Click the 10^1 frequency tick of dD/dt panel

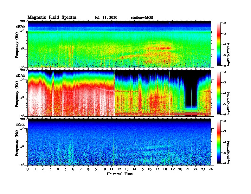point(22,79)
